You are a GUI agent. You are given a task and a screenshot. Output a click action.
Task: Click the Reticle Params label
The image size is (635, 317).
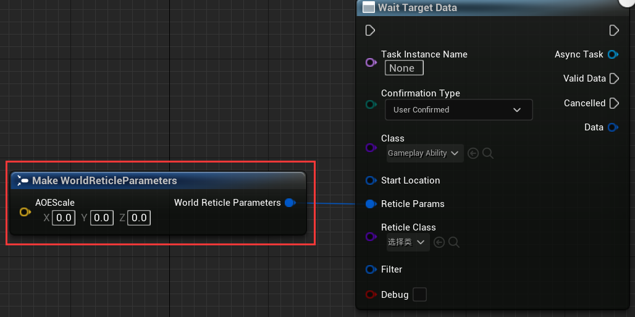[x=413, y=204]
